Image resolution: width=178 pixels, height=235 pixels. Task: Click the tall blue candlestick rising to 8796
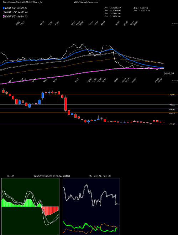[43, 95]
